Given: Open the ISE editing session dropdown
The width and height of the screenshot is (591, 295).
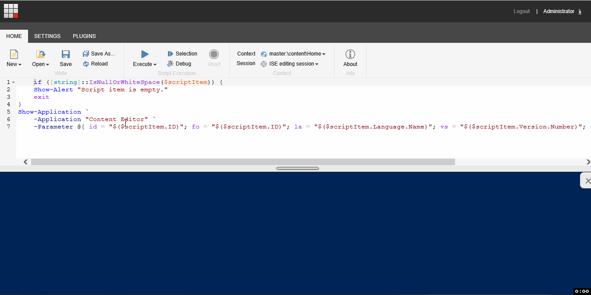Looking at the screenshot, I should coord(294,64).
